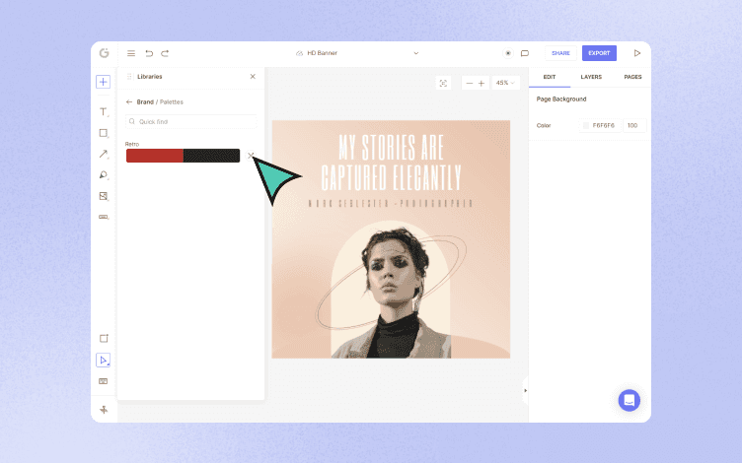Click the cloud sync icon beside HD Banner
The width and height of the screenshot is (742, 463).
point(299,53)
